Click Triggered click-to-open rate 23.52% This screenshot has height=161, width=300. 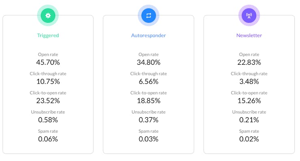click(x=48, y=101)
